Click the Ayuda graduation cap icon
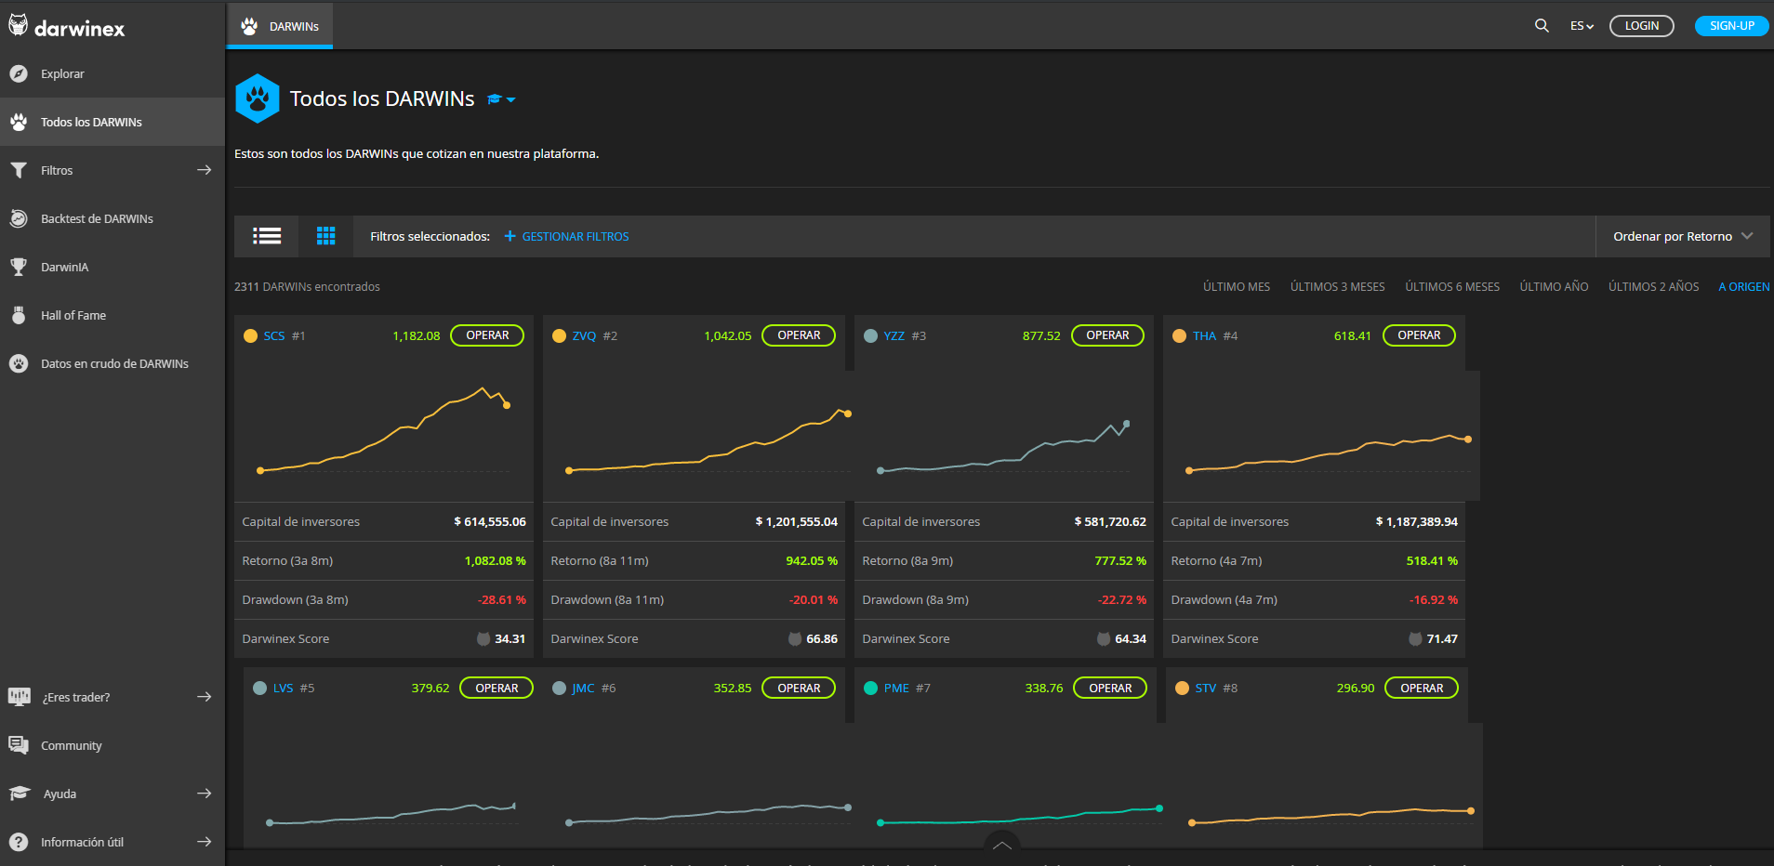 [20, 793]
